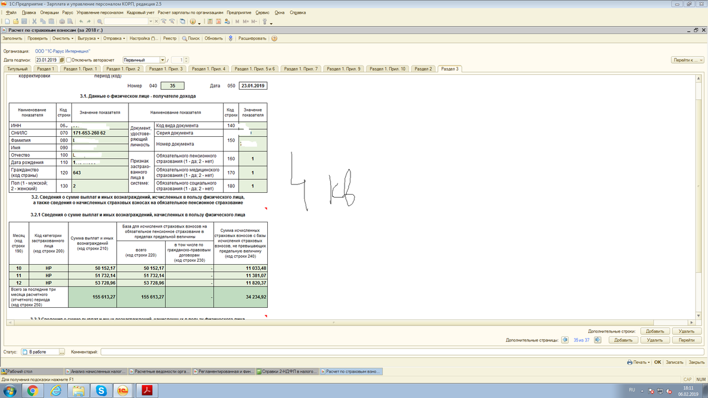The width and height of the screenshot is (708, 398).
Task: Click the ellipsis button next to В работе status
Action: pyautogui.click(x=62, y=352)
